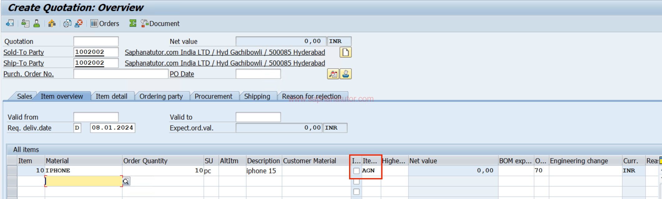This screenshot has height=199, width=662.
Task: Click the Net value 0,00 header field
Action: tap(281, 41)
